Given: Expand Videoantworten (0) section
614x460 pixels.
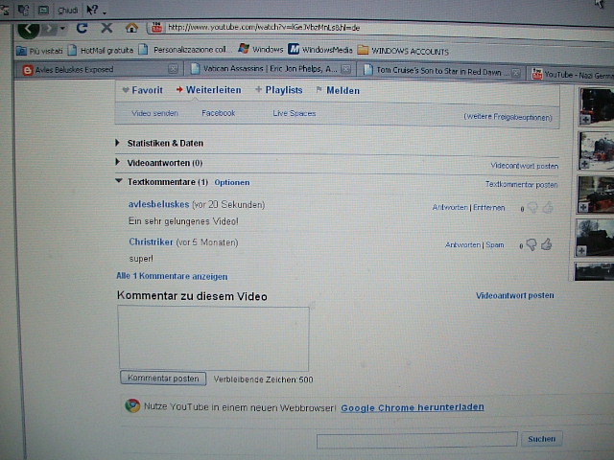Looking at the screenshot, I should 159,163.
